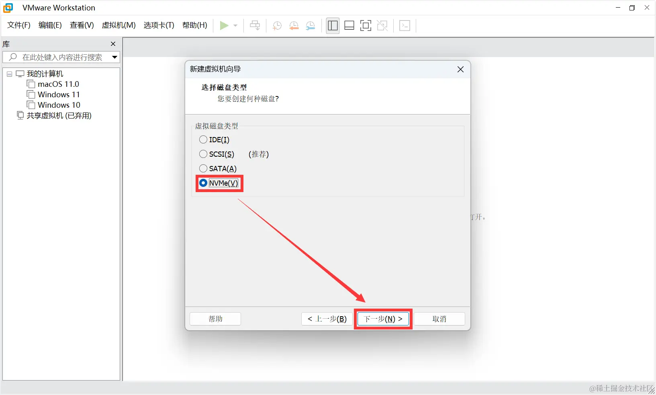This screenshot has width=656, height=395.
Task: Open the console view toolbar icon
Action: (405, 26)
